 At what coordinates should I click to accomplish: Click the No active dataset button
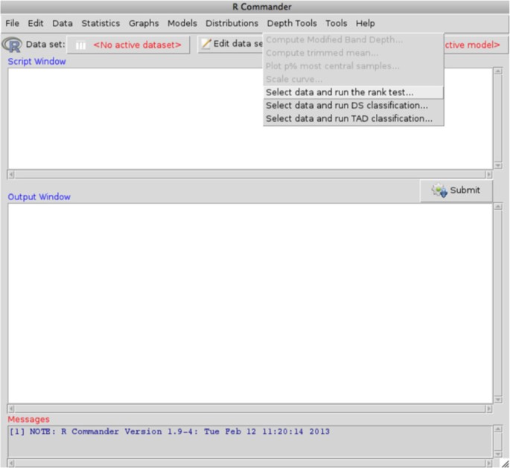tap(128, 45)
